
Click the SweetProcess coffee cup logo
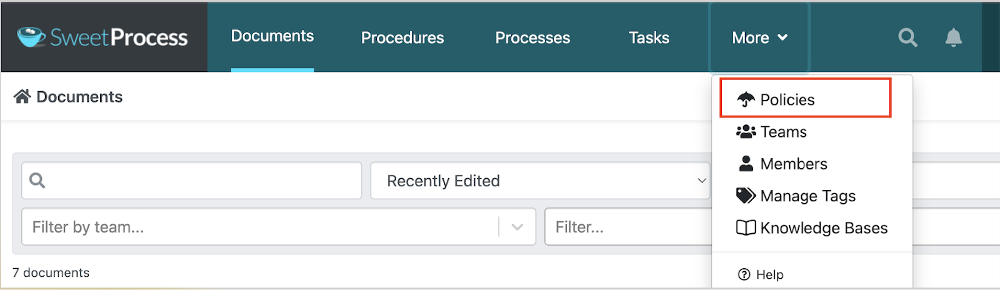pyautogui.click(x=31, y=37)
